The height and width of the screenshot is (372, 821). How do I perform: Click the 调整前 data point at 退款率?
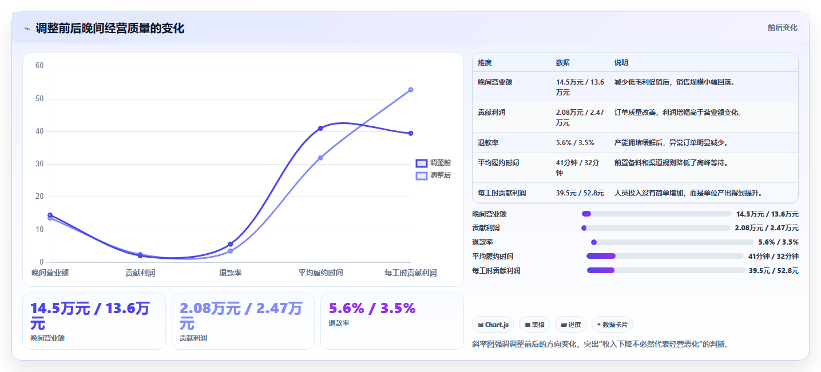coord(231,244)
